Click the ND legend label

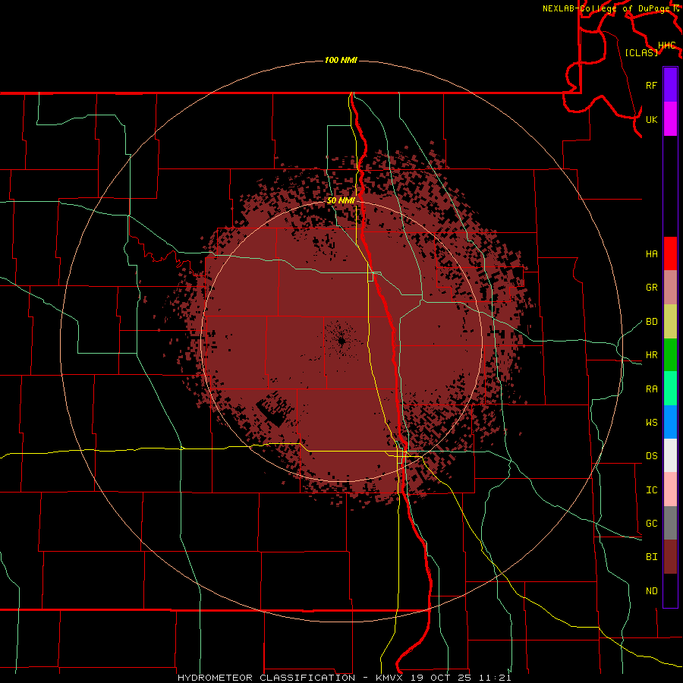651,591
